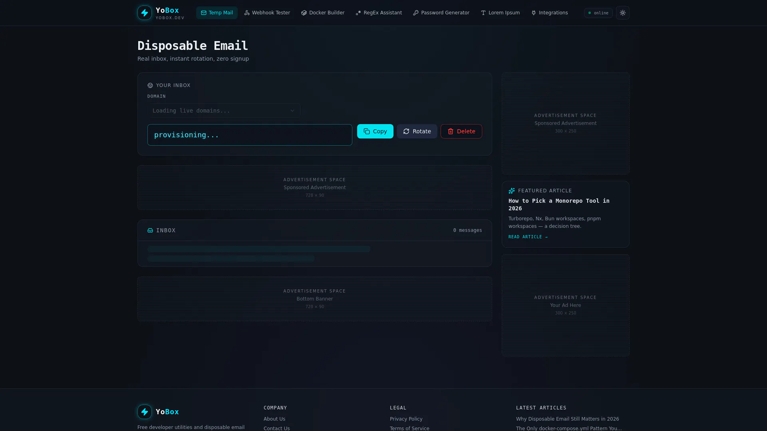This screenshot has height=431, width=767.
Task: Click the trash icon in Delete button
Action: coord(450,131)
